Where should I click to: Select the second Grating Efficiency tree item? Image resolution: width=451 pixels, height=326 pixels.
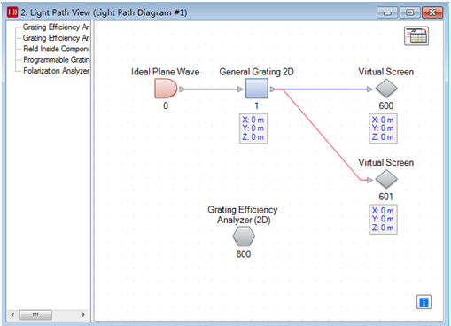pos(56,38)
